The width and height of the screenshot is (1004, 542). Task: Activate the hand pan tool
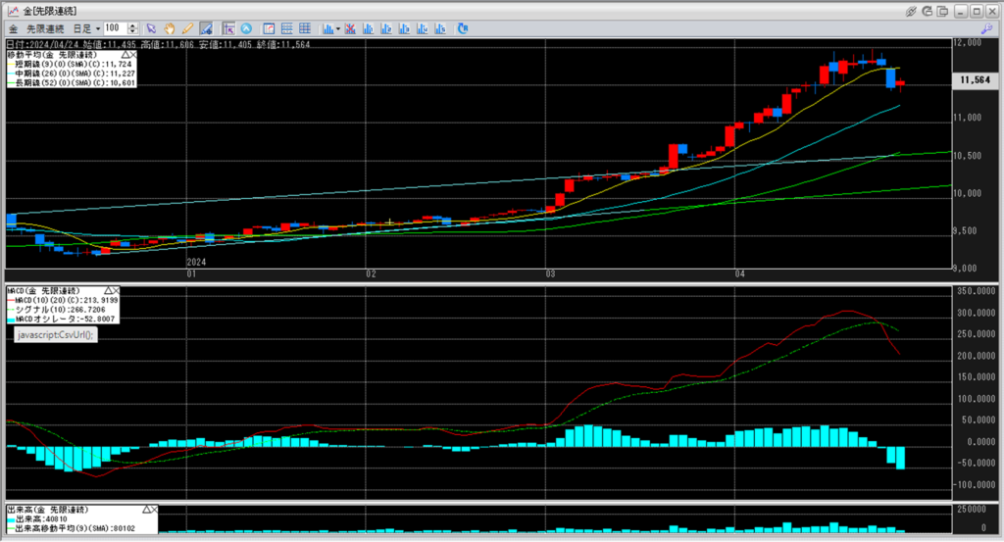click(x=169, y=28)
